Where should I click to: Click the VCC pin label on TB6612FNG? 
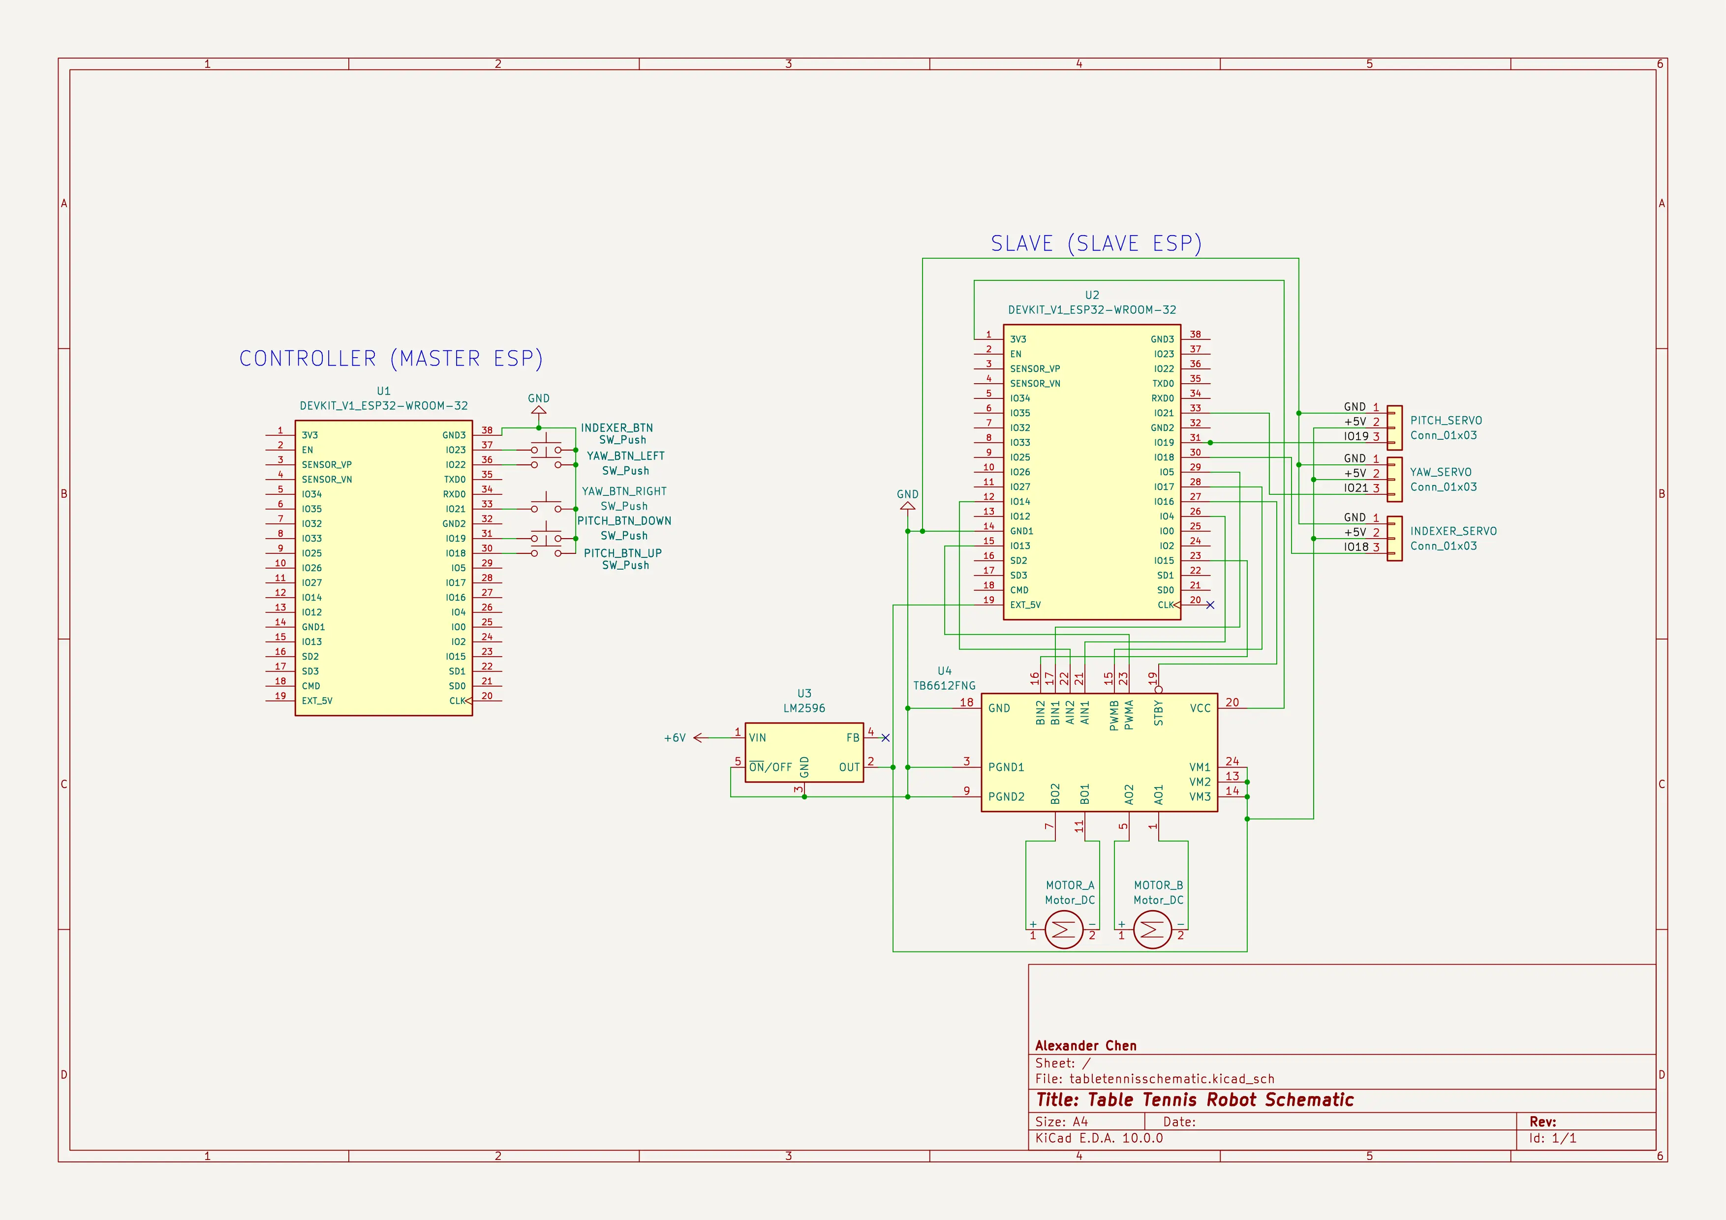pyautogui.click(x=1200, y=708)
